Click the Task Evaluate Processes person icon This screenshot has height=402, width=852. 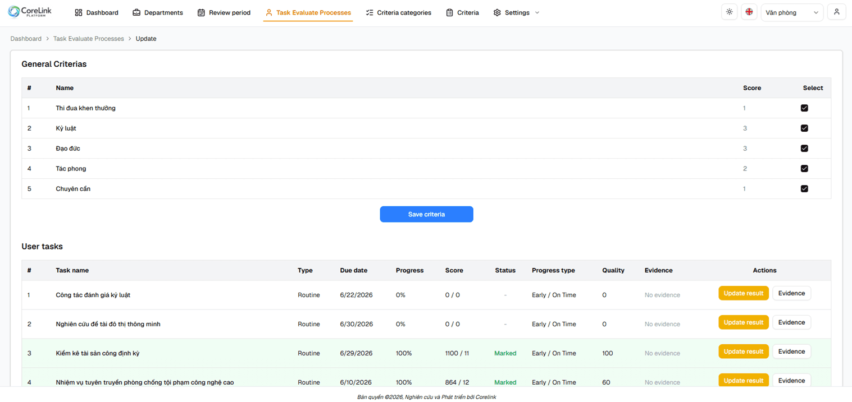click(269, 12)
